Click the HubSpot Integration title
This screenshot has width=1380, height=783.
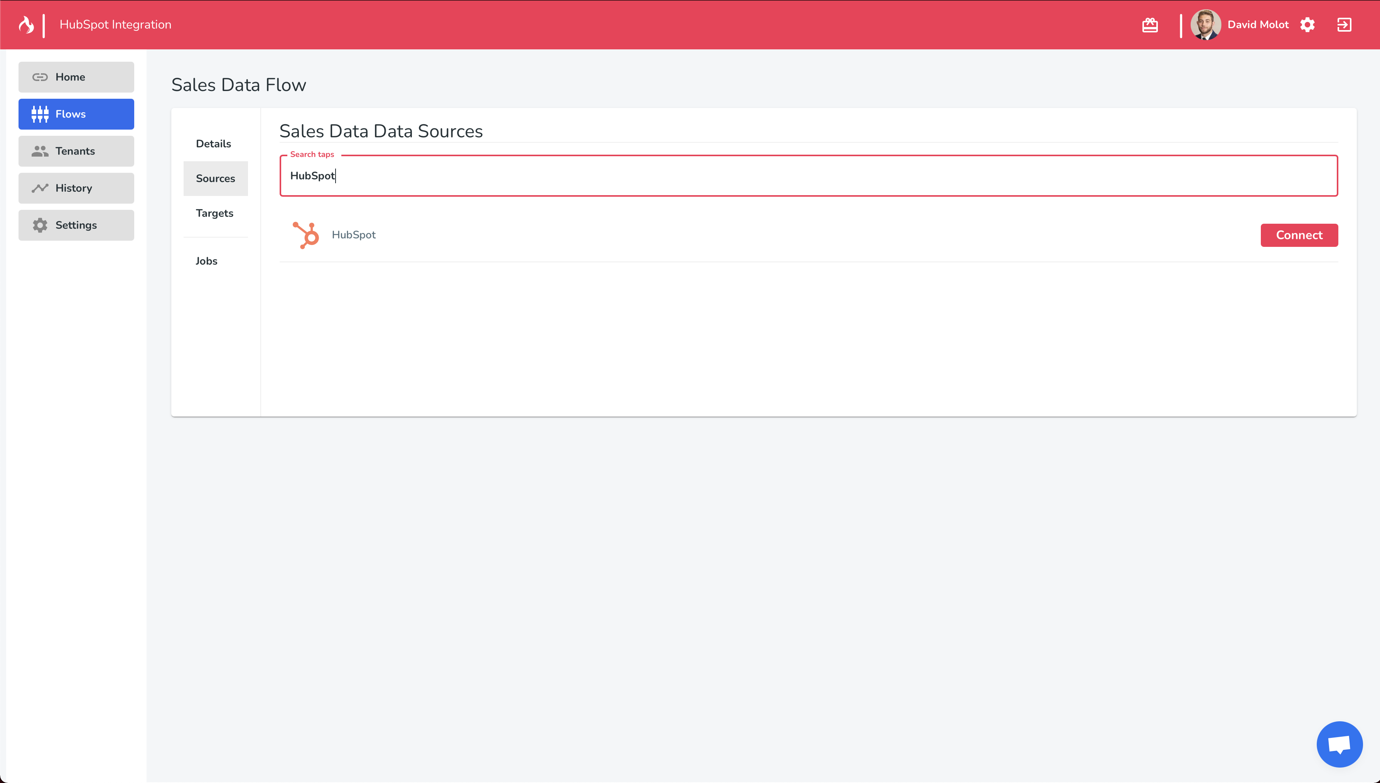click(116, 25)
